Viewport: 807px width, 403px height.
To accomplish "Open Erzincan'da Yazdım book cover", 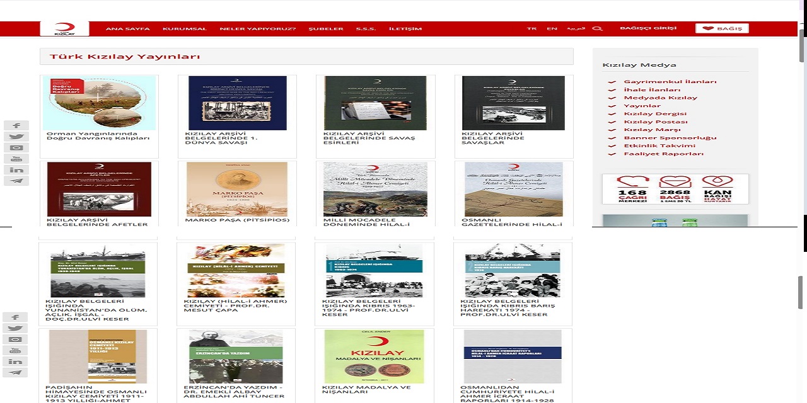I will (x=236, y=356).
